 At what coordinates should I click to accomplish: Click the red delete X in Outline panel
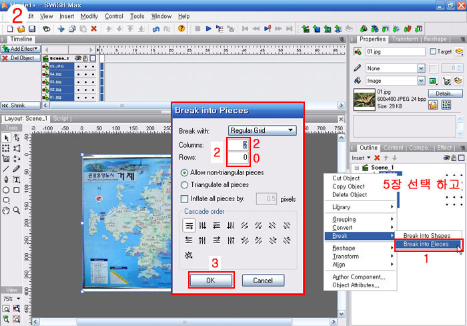377,158
